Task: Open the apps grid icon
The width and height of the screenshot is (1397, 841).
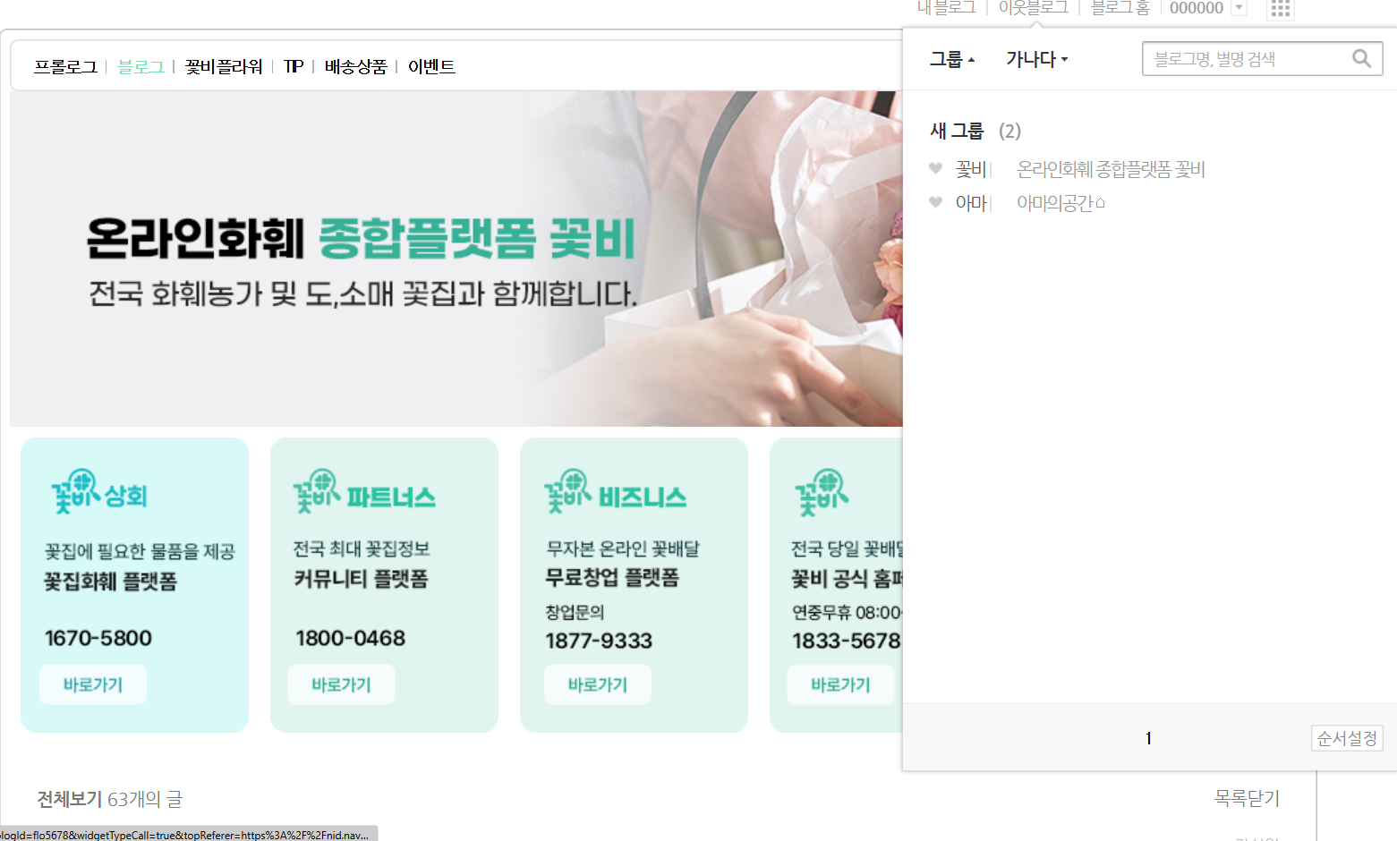Action: (x=1280, y=8)
